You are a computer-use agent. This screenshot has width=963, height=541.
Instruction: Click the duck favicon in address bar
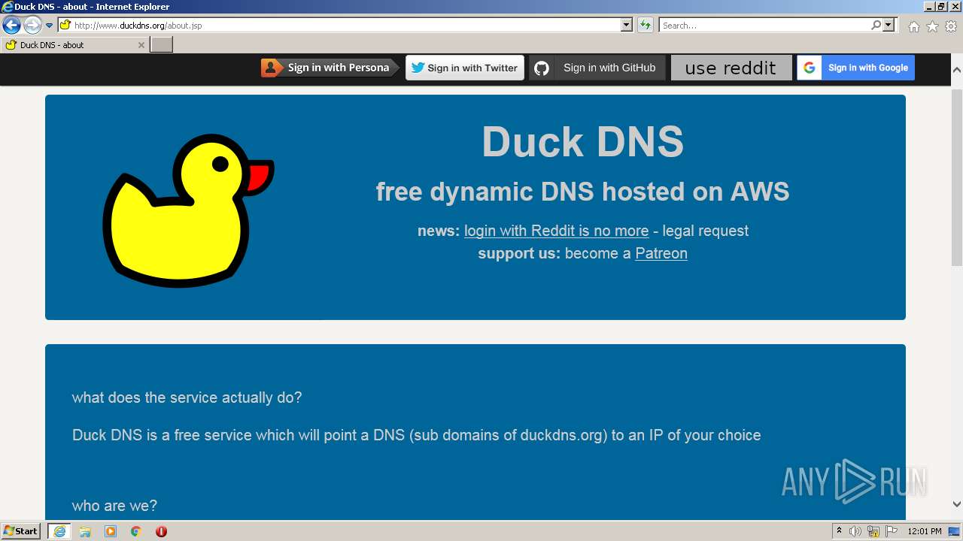tap(65, 25)
